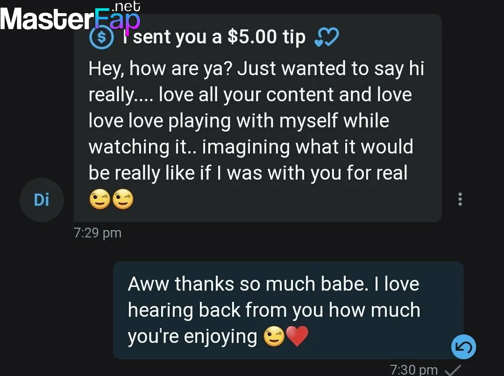Screen dimensions: 504x376
Task: Click the first winking emoji in received message
Action: [x=99, y=199]
